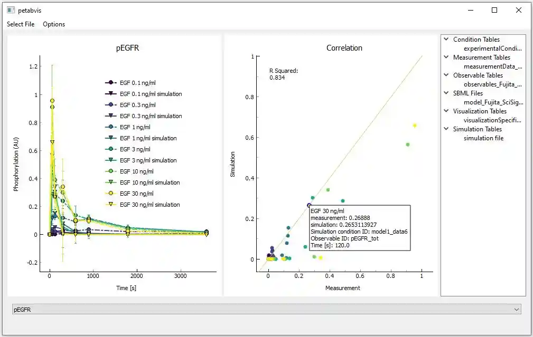Image resolution: width=533 pixels, height=337 pixels.
Task: Select the observables_Fujita_... file entry
Action: 492,84
